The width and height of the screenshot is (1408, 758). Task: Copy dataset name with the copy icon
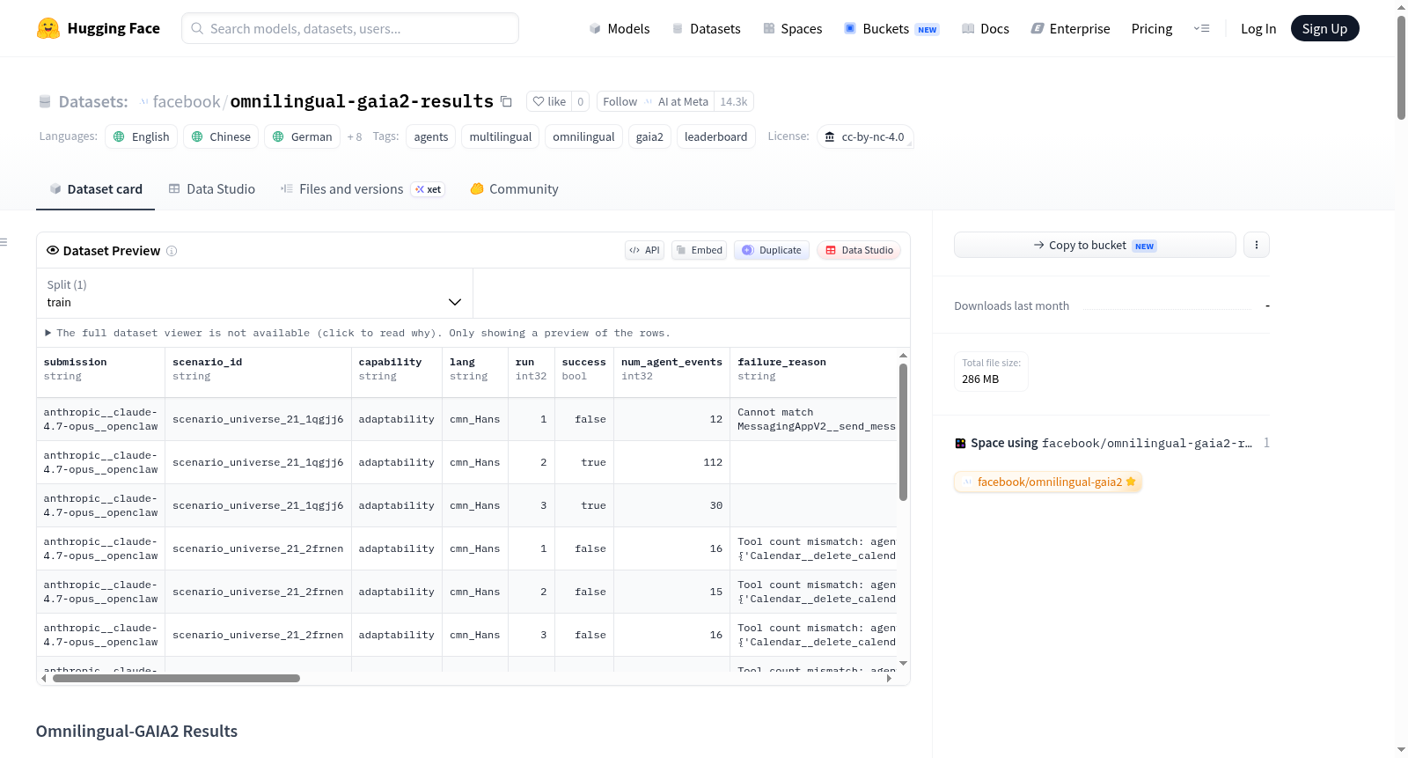pyautogui.click(x=506, y=101)
